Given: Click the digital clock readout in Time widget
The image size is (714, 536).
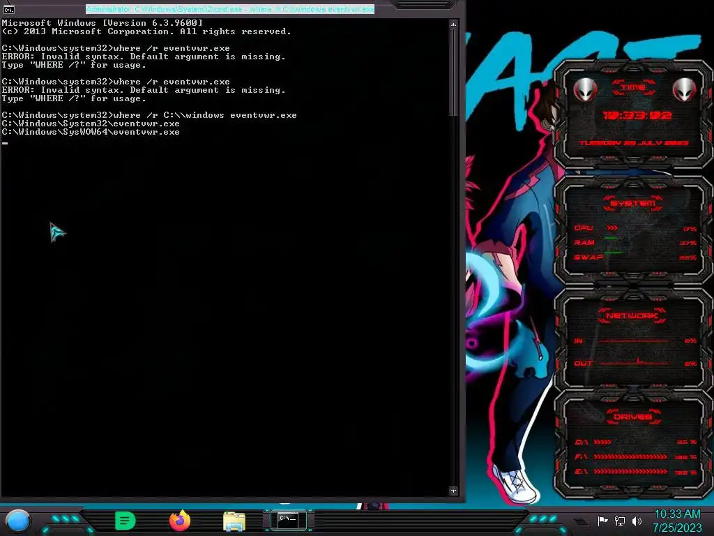Looking at the screenshot, I should click(637, 115).
